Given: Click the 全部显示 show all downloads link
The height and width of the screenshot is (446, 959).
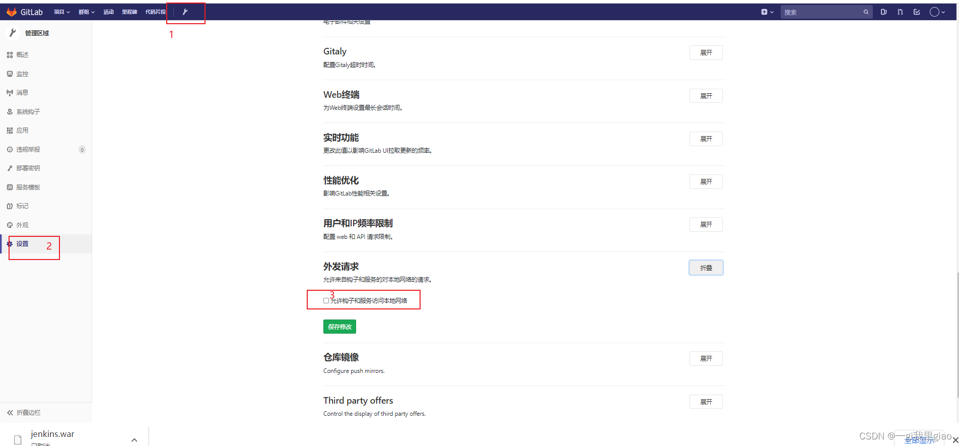Looking at the screenshot, I should click(919, 440).
